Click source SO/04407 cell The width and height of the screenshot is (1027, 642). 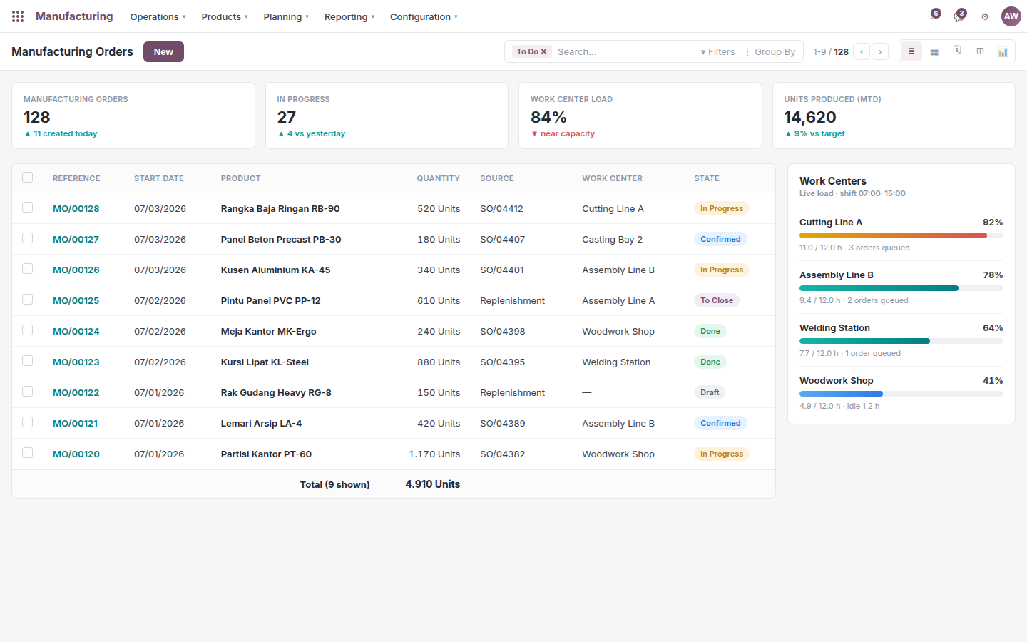tap(502, 239)
